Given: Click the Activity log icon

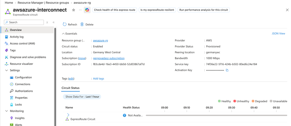Looking at the screenshot, I should point(6,37).
